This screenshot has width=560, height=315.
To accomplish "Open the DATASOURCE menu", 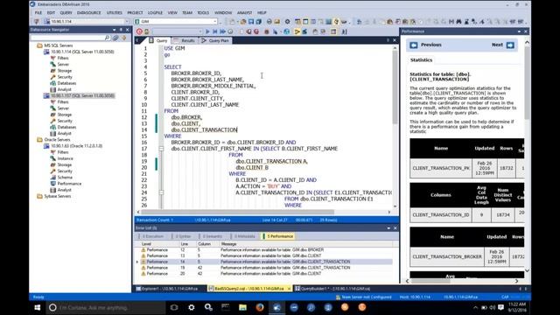I will [89, 12].
